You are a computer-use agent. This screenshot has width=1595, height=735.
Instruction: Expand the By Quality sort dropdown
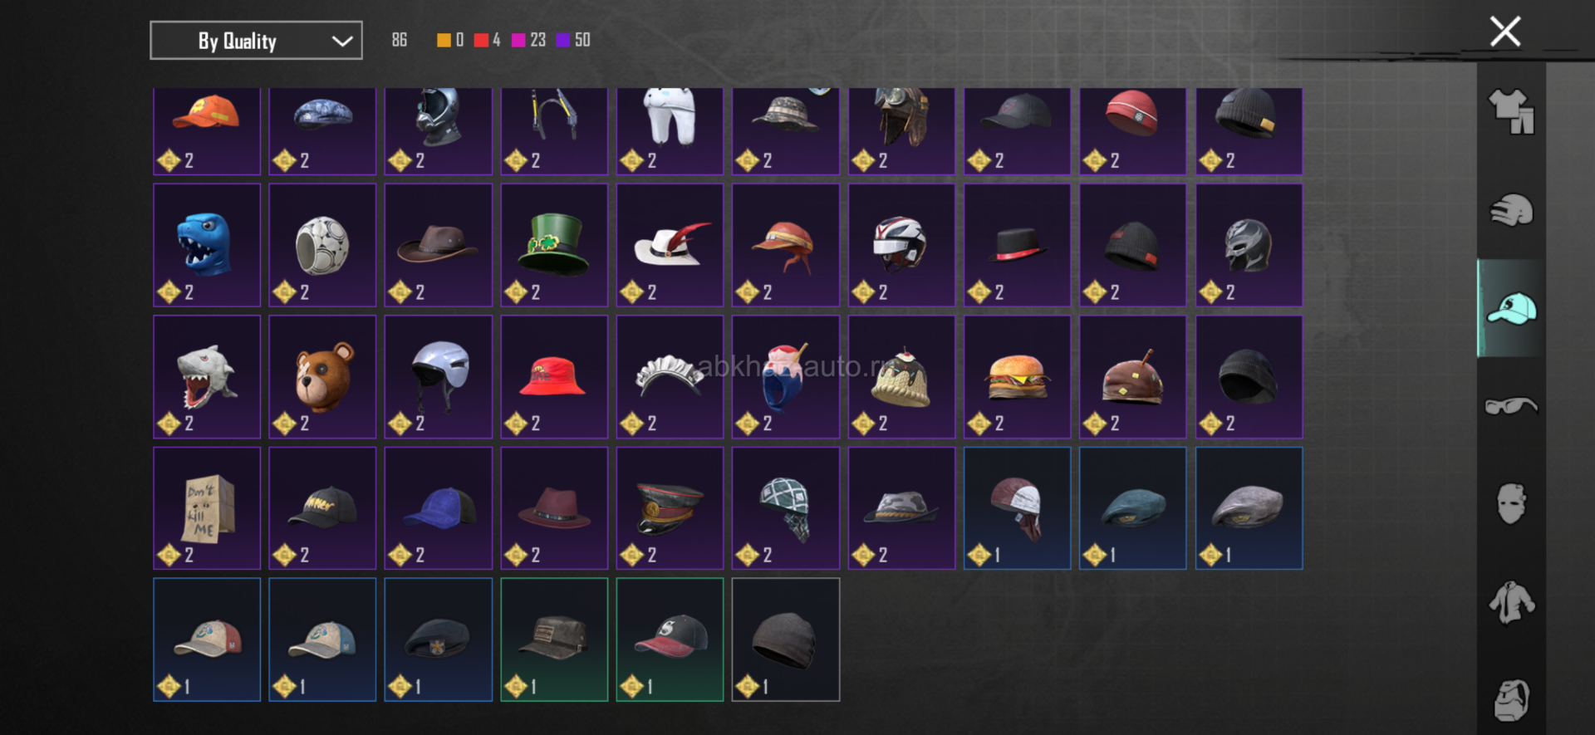tap(256, 41)
